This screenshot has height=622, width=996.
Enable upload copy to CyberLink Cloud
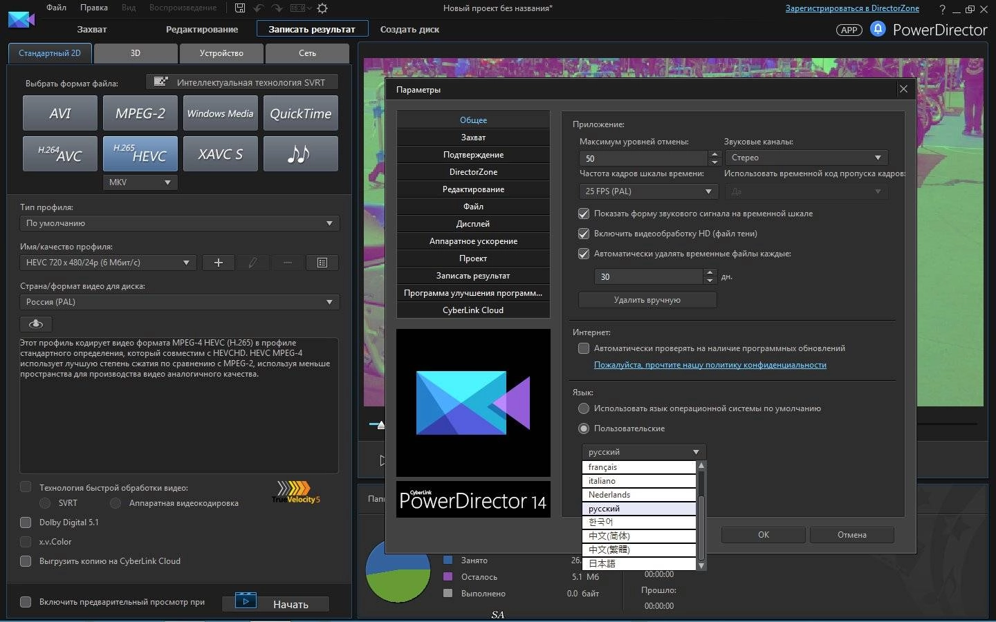click(x=26, y=561)
